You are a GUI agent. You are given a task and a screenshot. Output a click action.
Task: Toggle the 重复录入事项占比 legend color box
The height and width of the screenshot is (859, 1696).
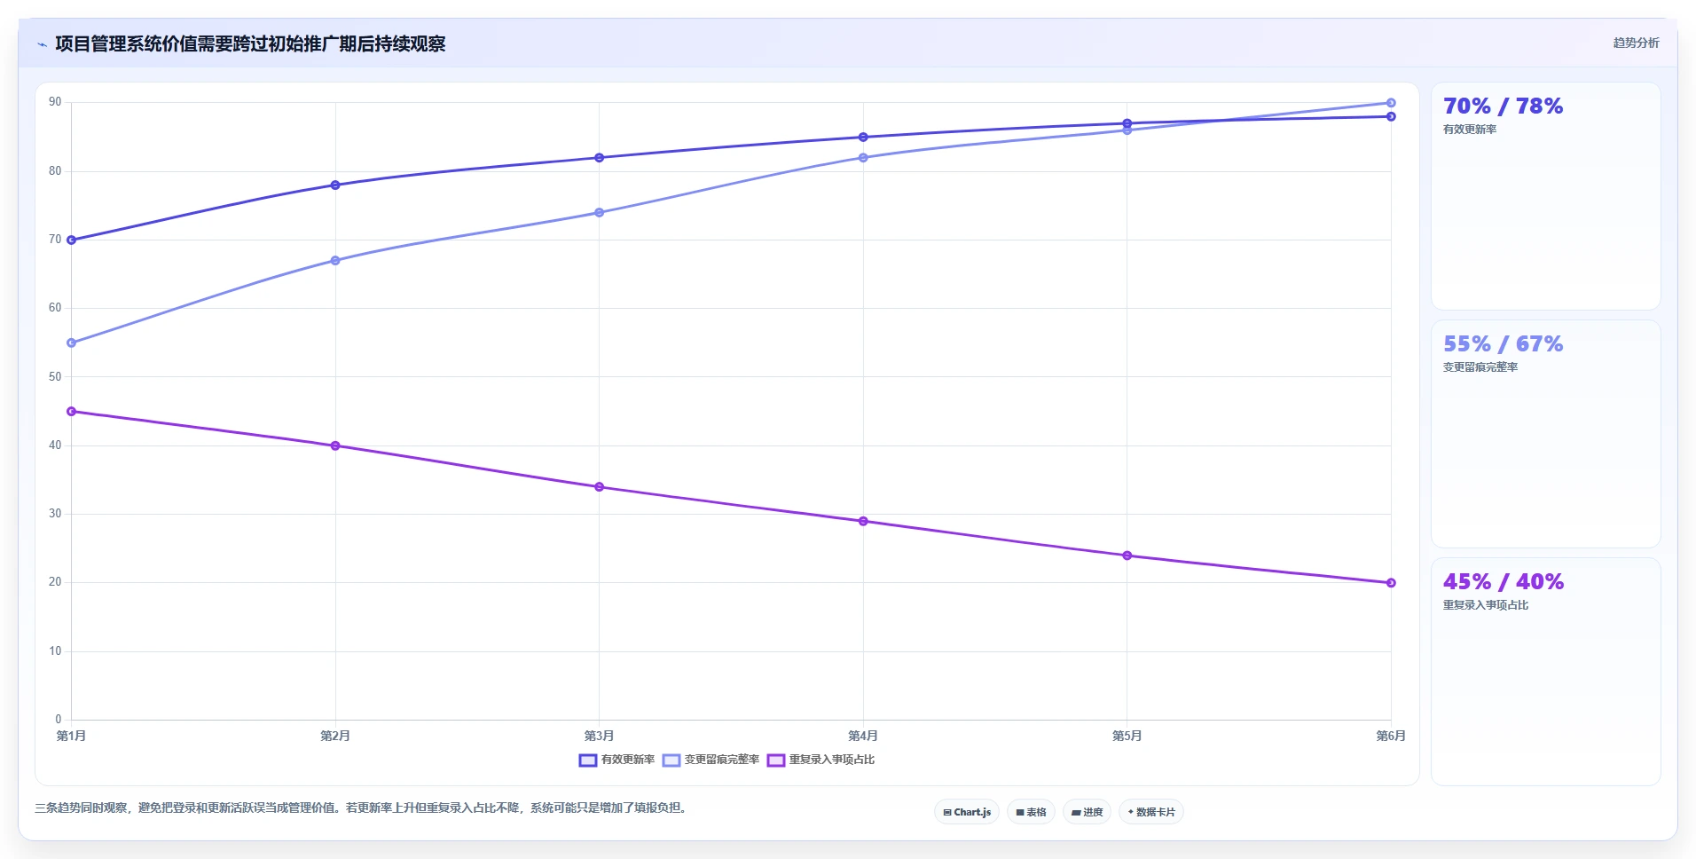click(776, 760)
